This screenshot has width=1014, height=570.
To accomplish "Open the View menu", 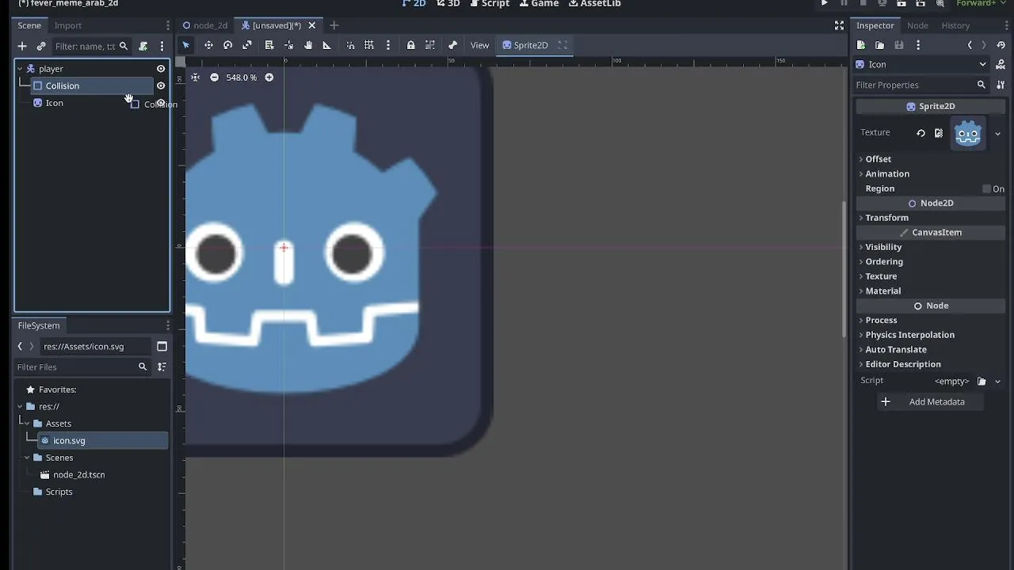I will tap(480, 45).
